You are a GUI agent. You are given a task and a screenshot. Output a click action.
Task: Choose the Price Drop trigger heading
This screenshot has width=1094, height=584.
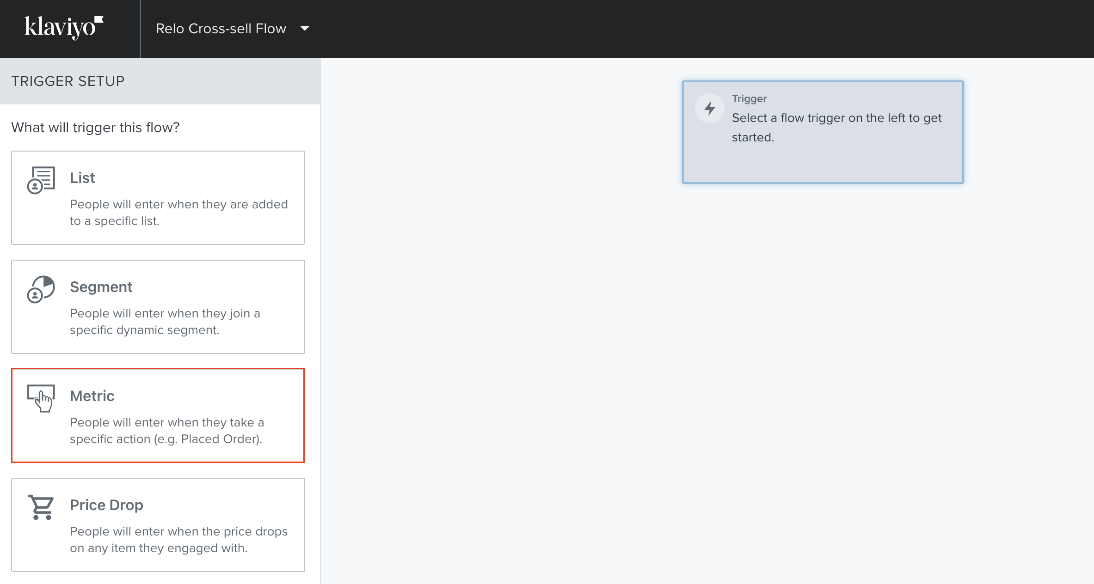tap(106, 505)
